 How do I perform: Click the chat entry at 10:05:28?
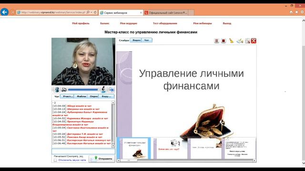coord(78,134)
